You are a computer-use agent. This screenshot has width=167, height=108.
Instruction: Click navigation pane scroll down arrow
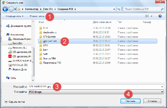coord(33,80)
